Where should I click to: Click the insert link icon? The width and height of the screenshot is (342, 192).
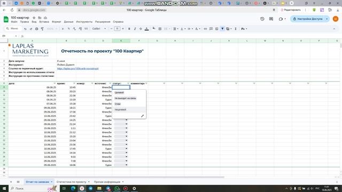coord(205,29)
